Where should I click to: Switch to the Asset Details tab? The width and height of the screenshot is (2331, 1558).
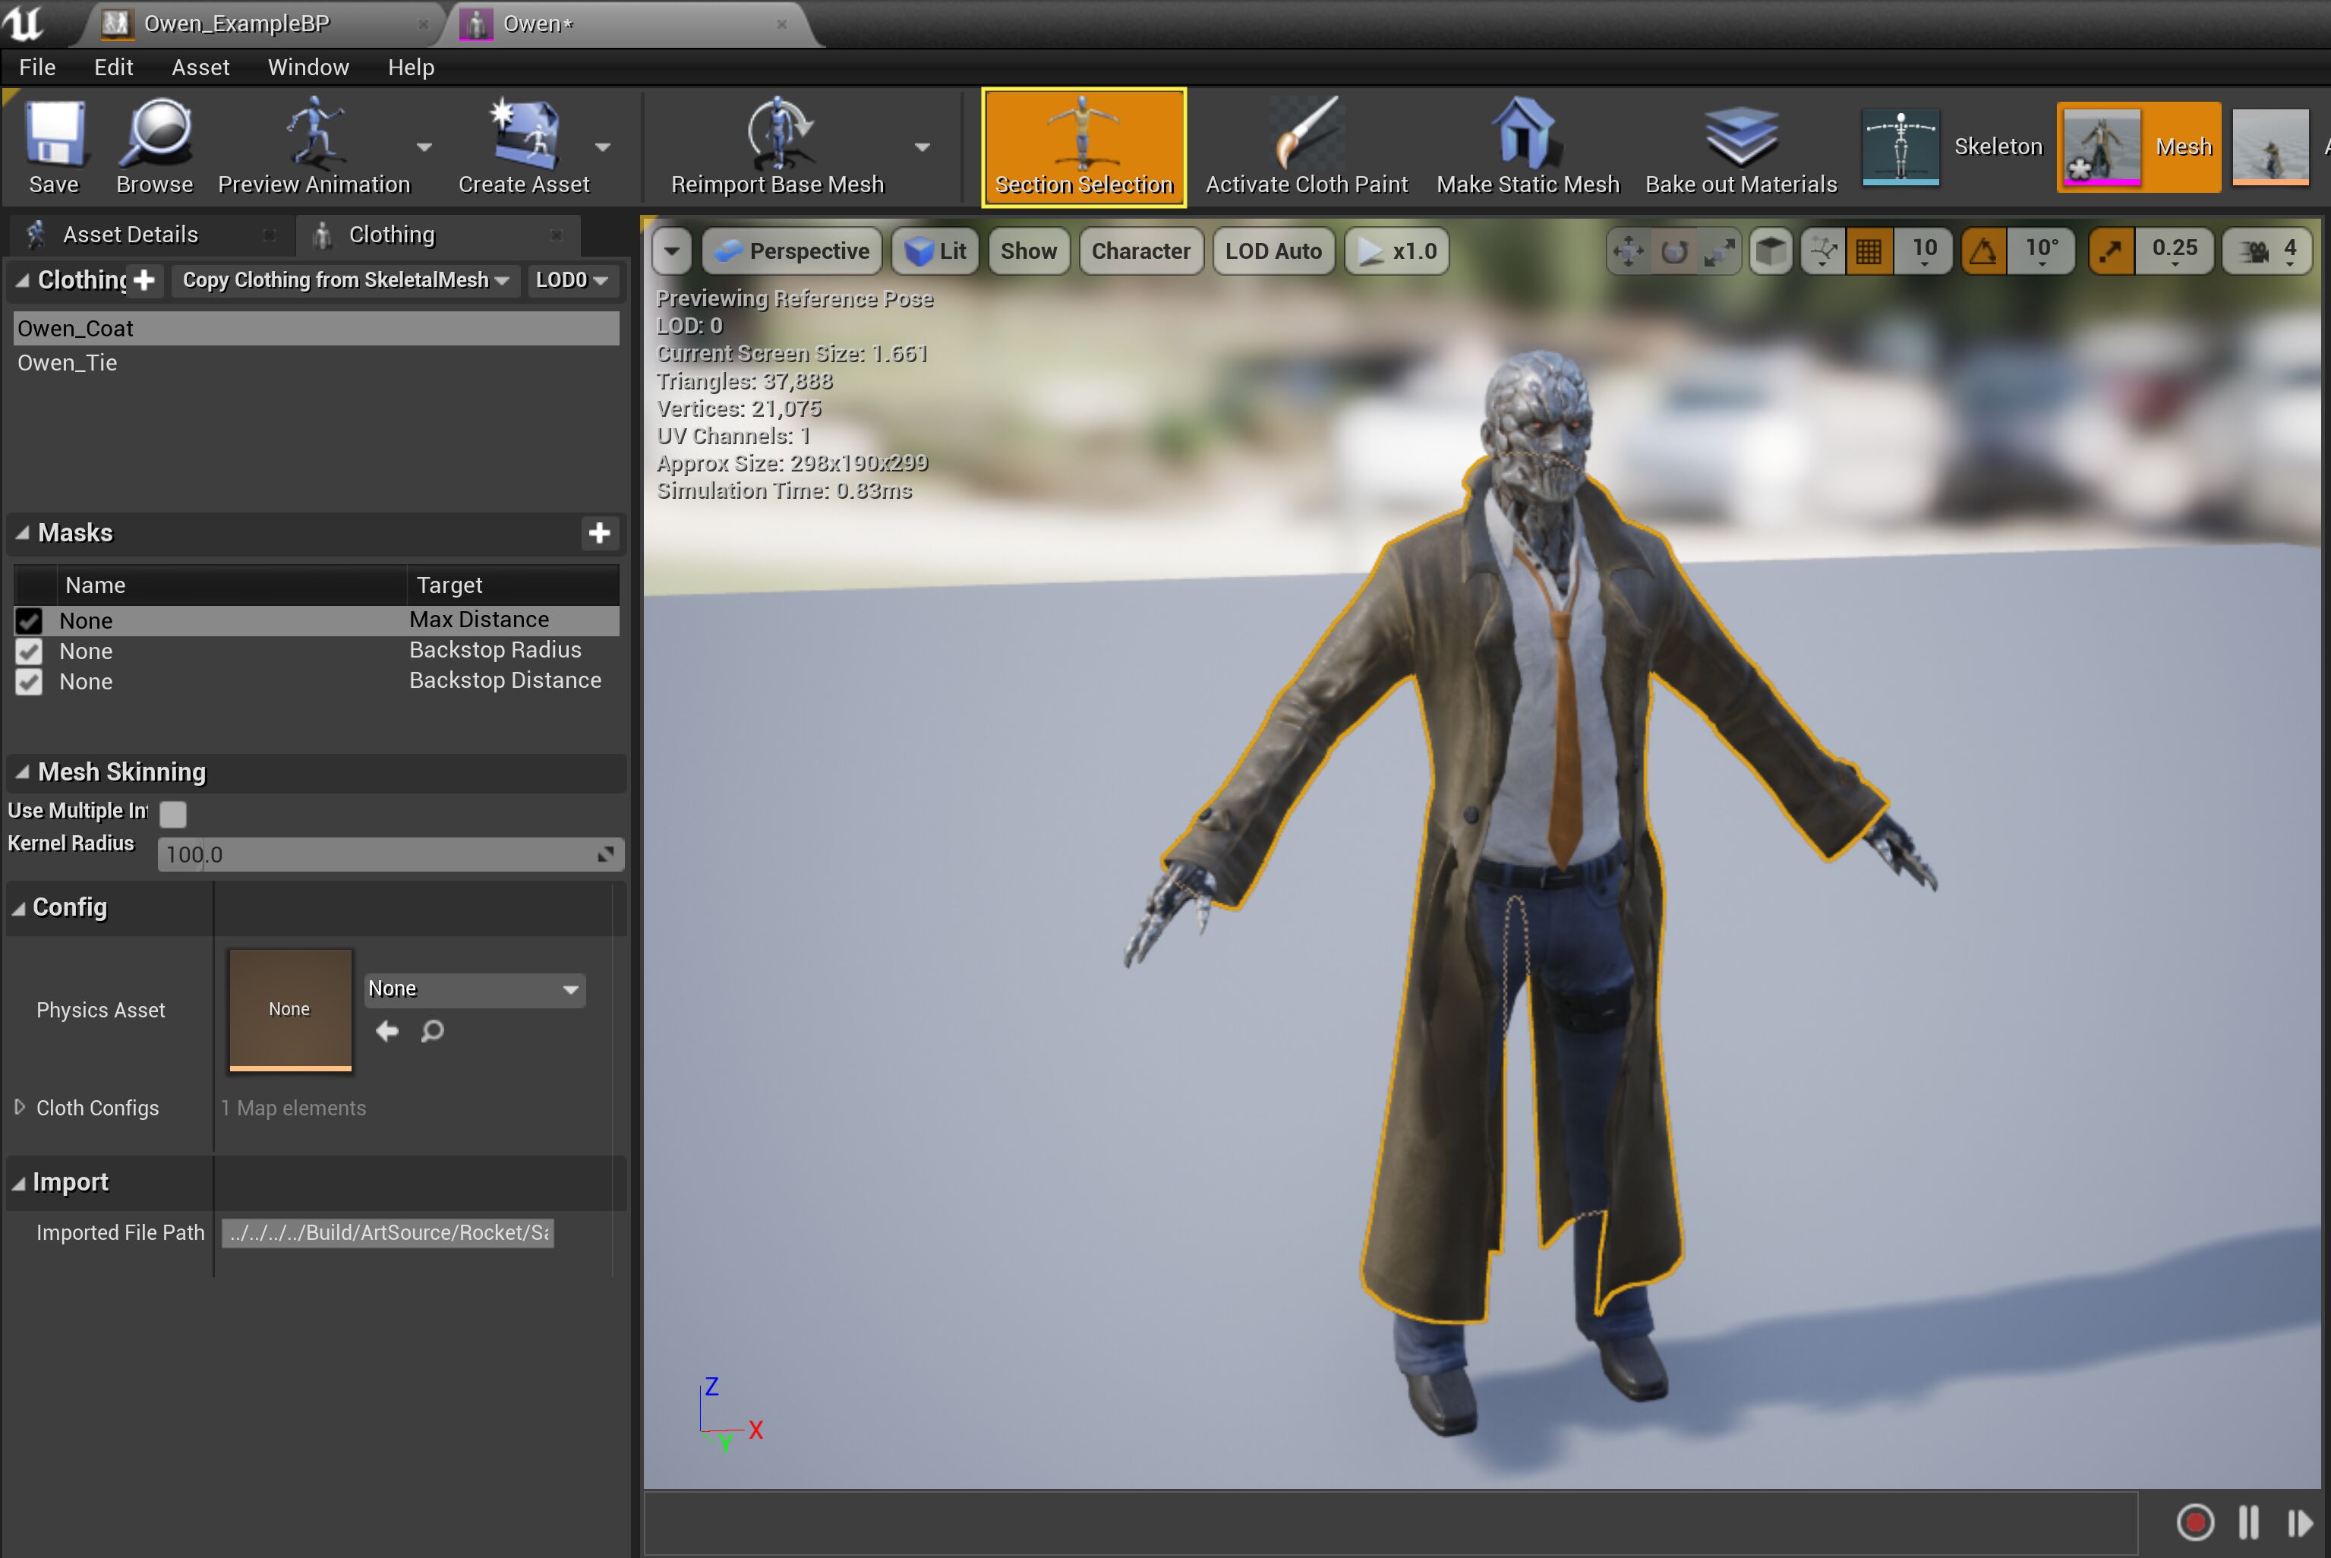pyautogui.click(x=130, y=235)
